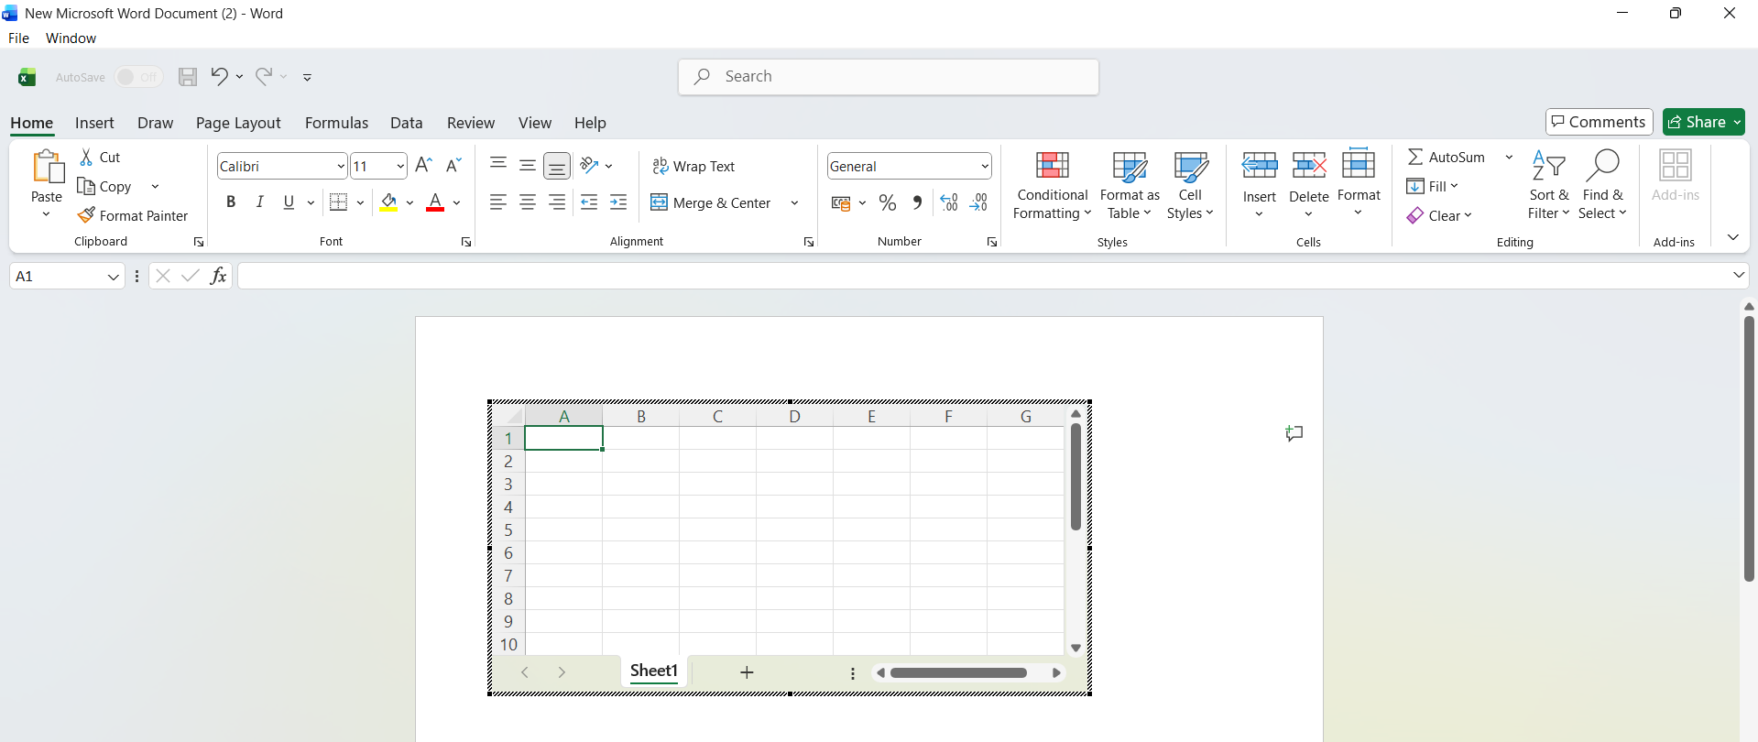Toggle Wrap Text
The height and width of the screenshot is (742, 1758).
click(x=693, y=166)
